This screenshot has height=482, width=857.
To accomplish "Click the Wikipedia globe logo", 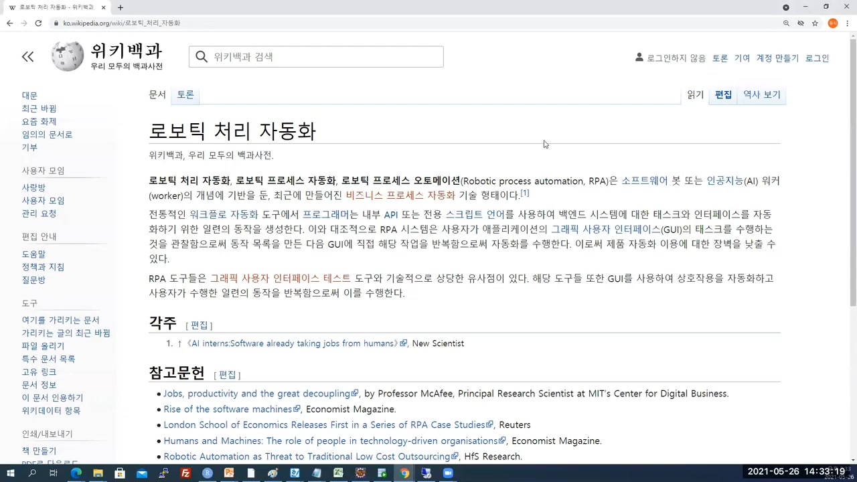I will pyautogui.click(x=67, y=56).
